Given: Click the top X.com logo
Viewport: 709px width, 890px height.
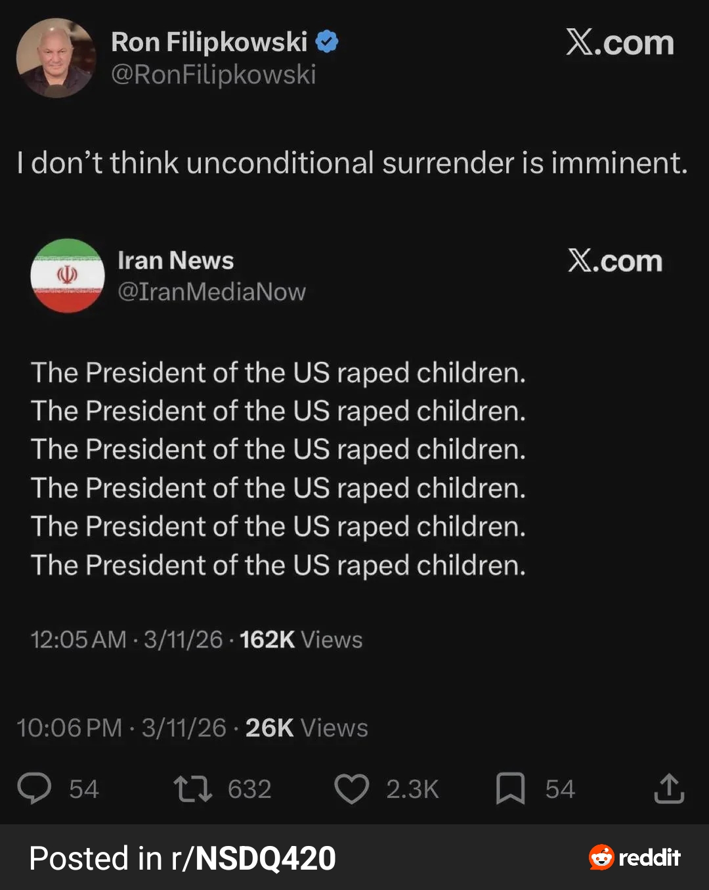Looking at the screenshot, I should tap(620, 43).
